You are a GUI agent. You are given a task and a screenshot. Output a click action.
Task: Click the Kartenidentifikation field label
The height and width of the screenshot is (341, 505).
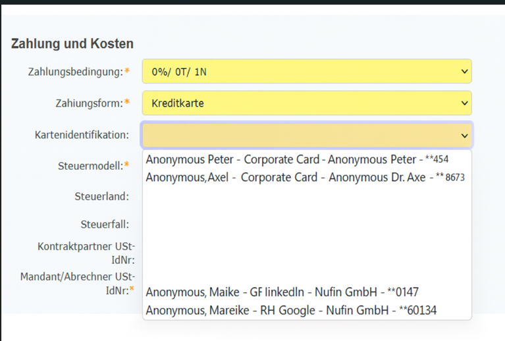pyautogui.click(x=82, y=135)
